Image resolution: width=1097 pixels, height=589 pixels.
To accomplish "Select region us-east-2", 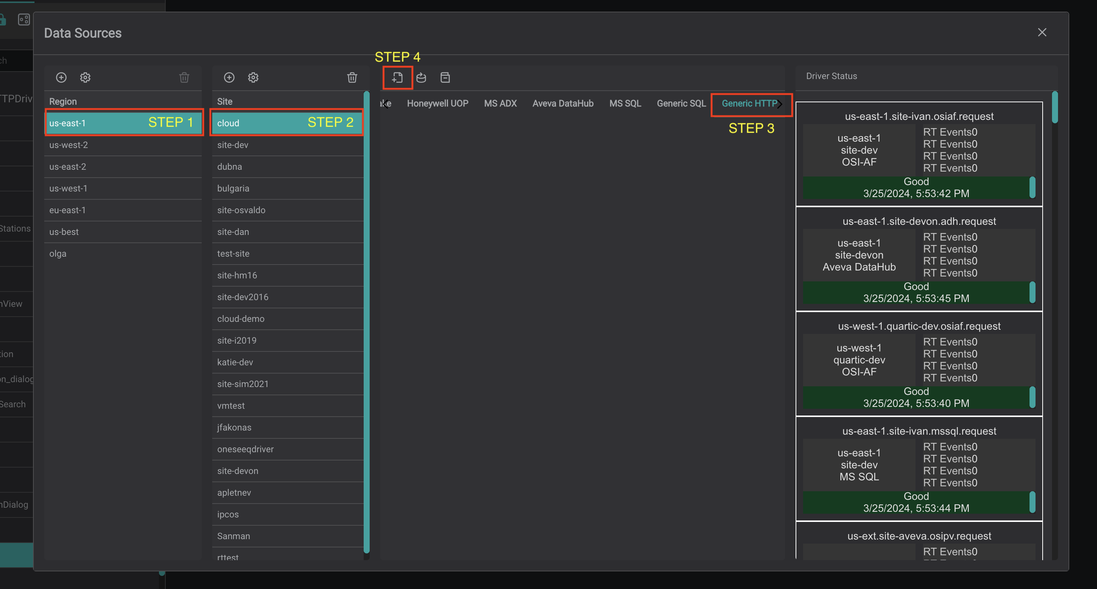I will (x=123, y=166).
